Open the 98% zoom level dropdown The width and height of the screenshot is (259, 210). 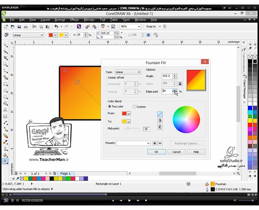[139, 26]
